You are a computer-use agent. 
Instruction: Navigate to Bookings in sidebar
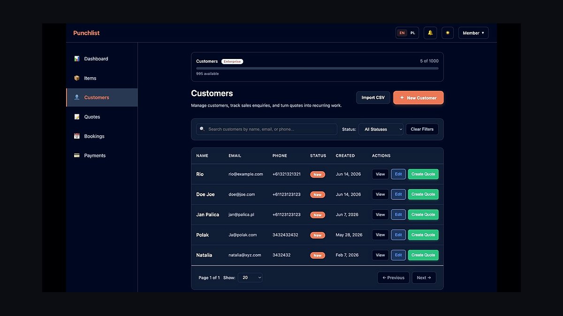click(x=102, y=136)
